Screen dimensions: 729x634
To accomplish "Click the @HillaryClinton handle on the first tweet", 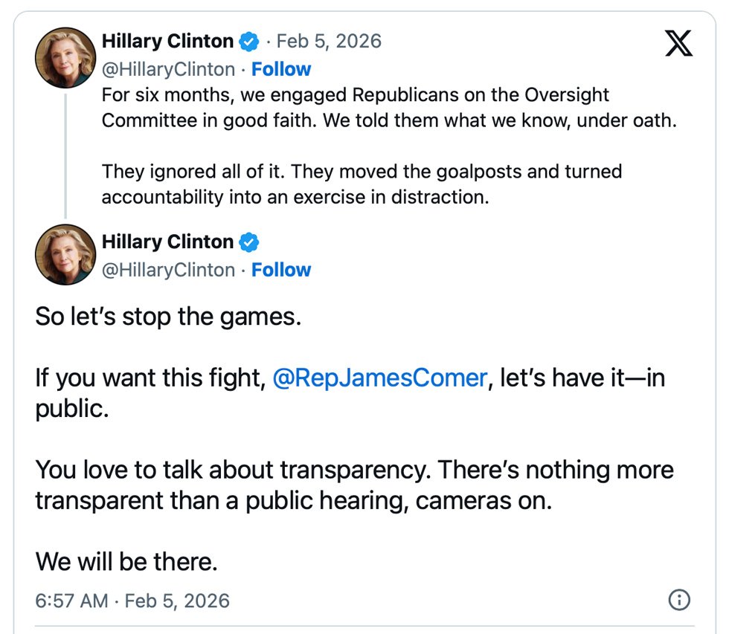I will (168, 69).
